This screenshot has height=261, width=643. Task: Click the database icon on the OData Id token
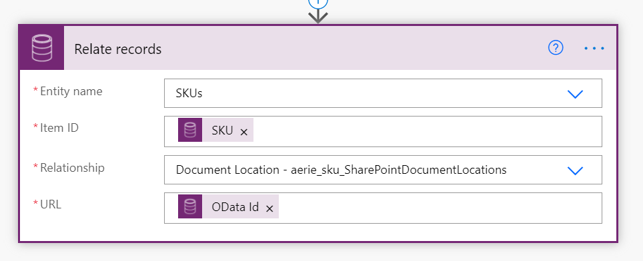click(190, 206)
